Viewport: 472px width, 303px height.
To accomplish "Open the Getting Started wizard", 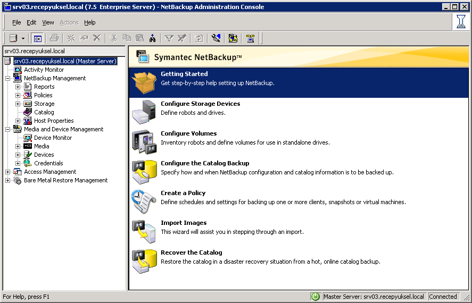I will coord(299,83).
